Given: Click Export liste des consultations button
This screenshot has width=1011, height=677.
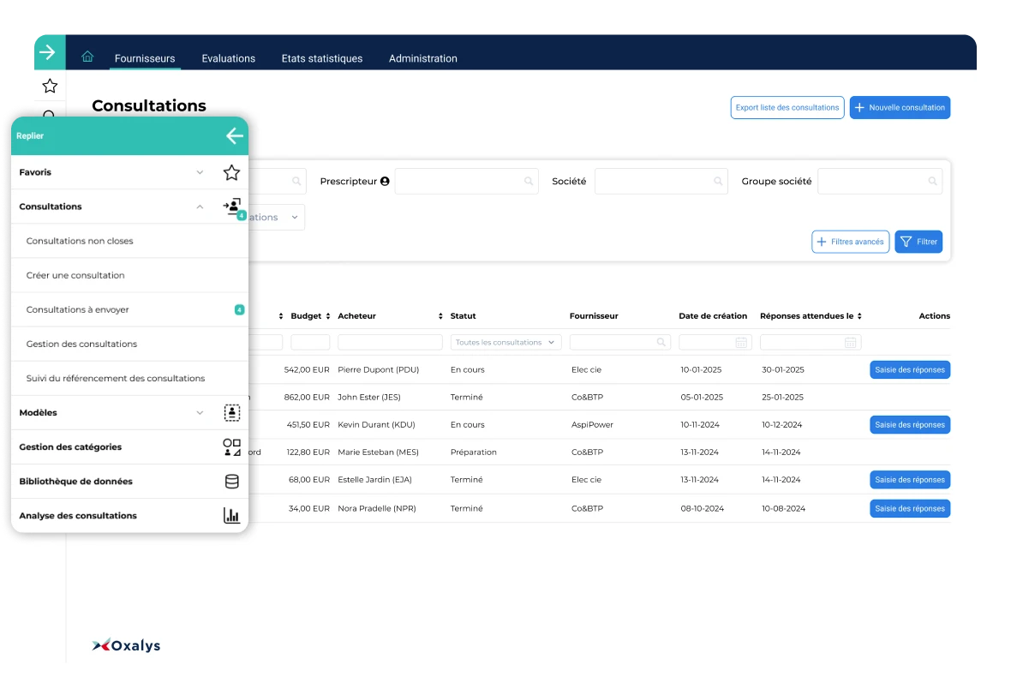Looking at the screenshot, I should tap(787, 108).
